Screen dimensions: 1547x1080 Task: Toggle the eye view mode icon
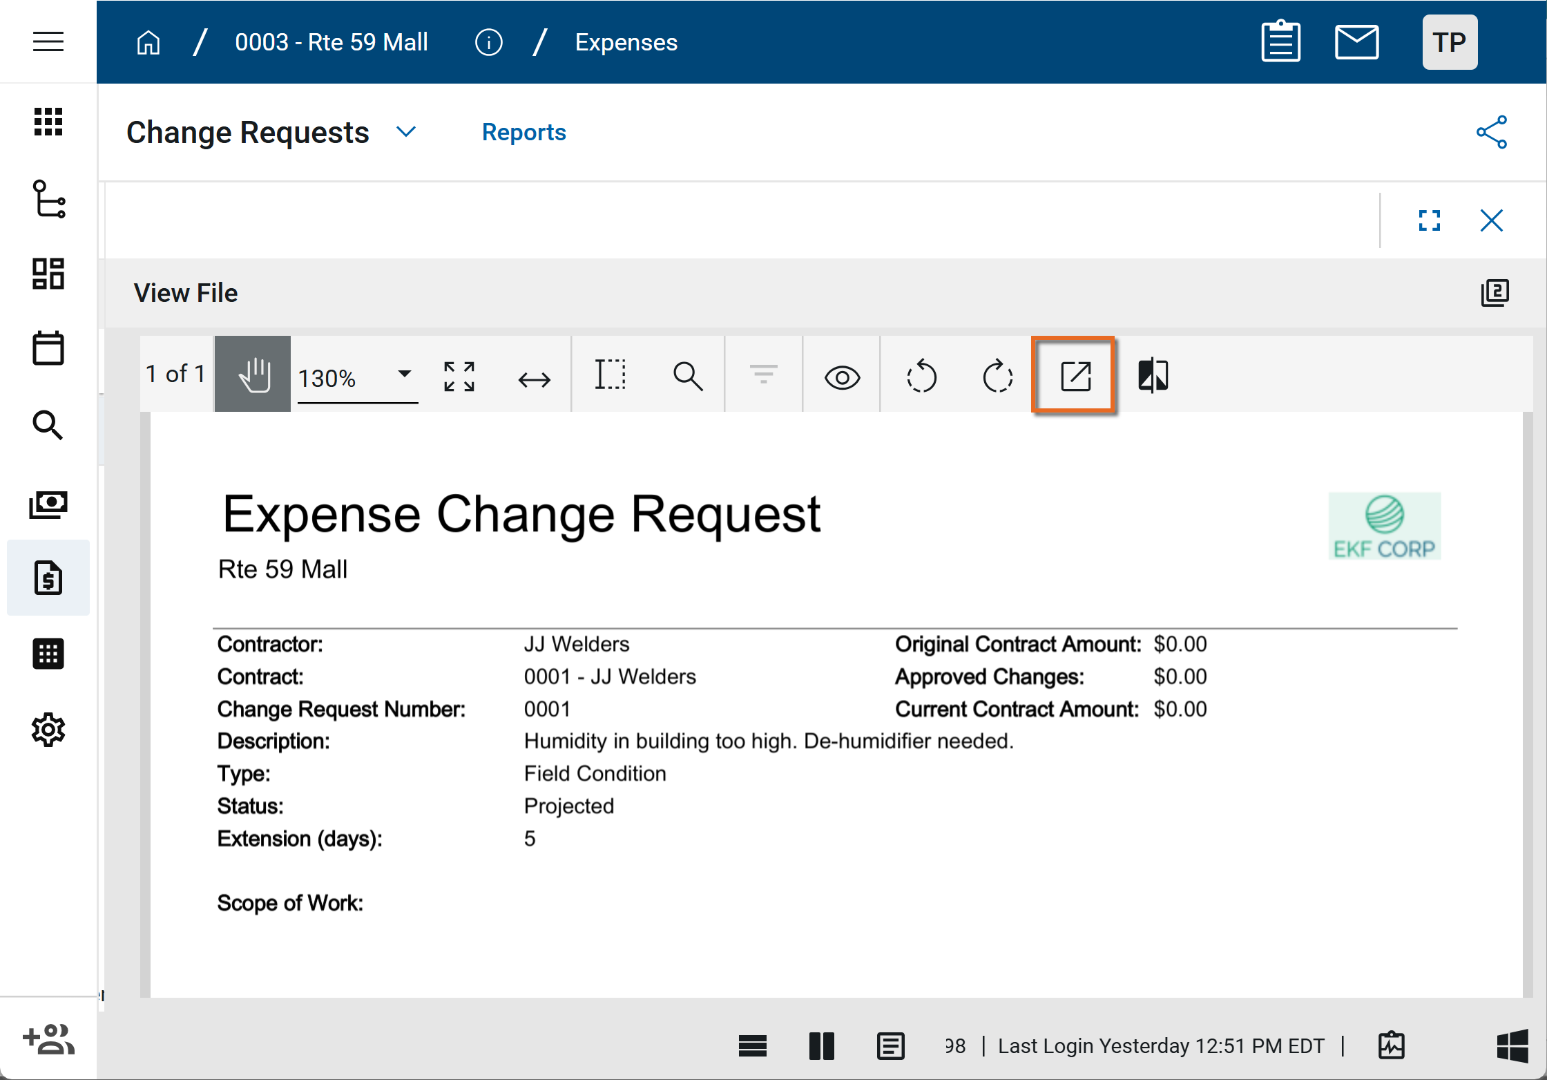(842, 377)
